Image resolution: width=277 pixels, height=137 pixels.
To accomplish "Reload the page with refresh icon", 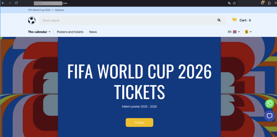I will click(16, 3).
